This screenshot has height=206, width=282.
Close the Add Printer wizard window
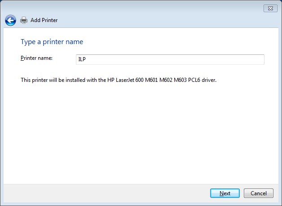pyautogui.click(x=269, y=8)
